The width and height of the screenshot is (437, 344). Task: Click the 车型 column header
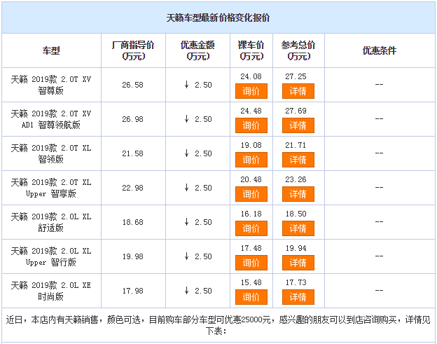point(51,50)
